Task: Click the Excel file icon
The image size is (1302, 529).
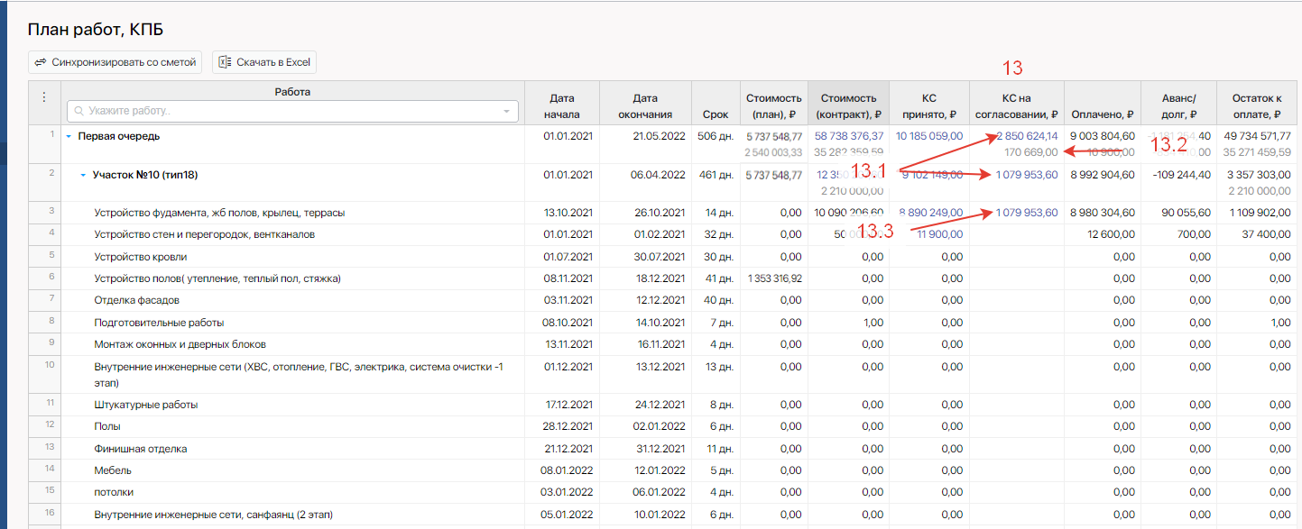Action: pos(225,62)
